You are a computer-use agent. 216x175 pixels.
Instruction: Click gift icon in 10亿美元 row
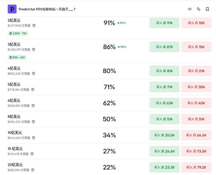coord(34,138)
